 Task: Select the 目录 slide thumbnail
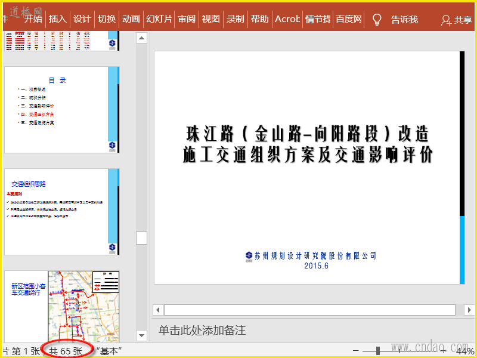point(62,110)
